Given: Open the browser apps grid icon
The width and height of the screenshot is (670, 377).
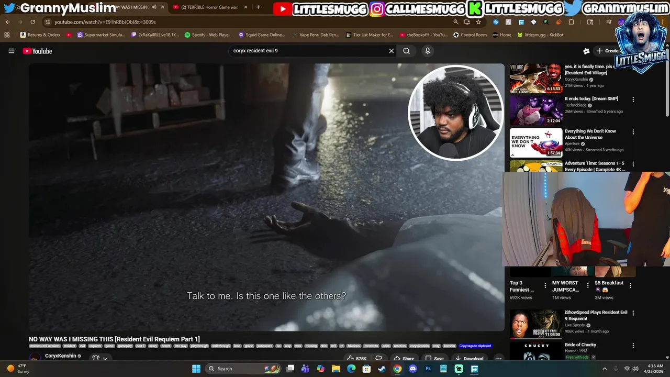Looking at the screenshot, I should [7, 35].
